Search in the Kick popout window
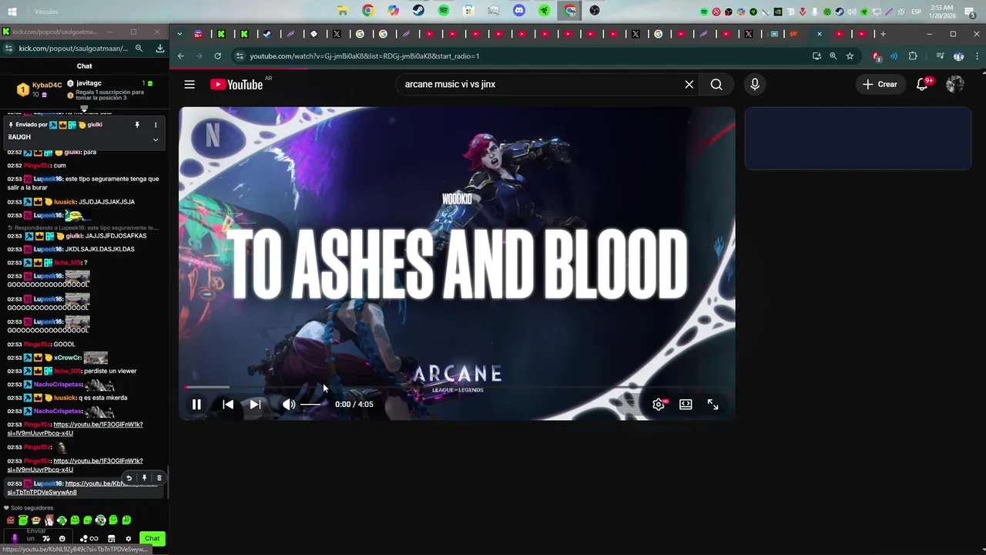The height and width of the screenshot is (555, 986). (x=139, y=49)
